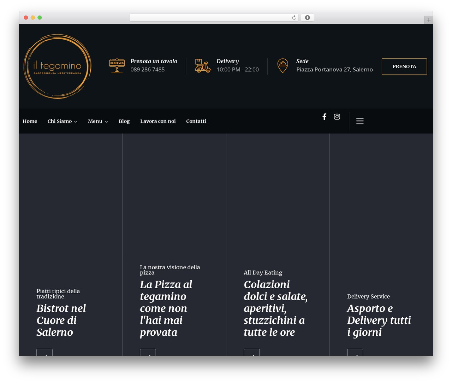Click the All Day Eating subtitle
The width and height of the screenshot is (452, 383).
263,272
